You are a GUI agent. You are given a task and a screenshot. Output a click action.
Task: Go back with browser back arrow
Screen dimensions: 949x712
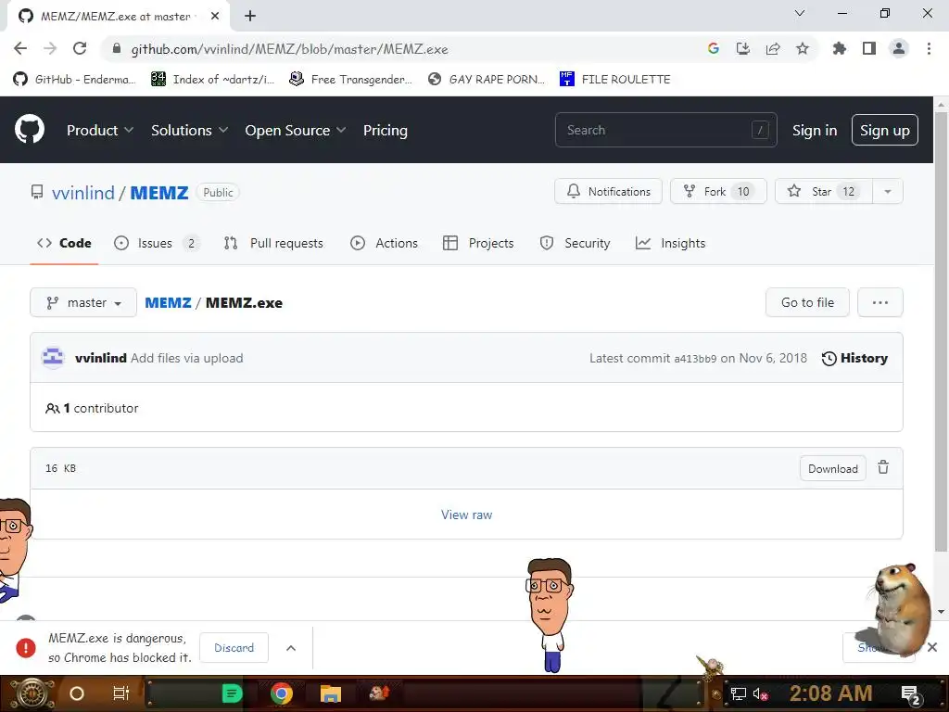(20, 48)
